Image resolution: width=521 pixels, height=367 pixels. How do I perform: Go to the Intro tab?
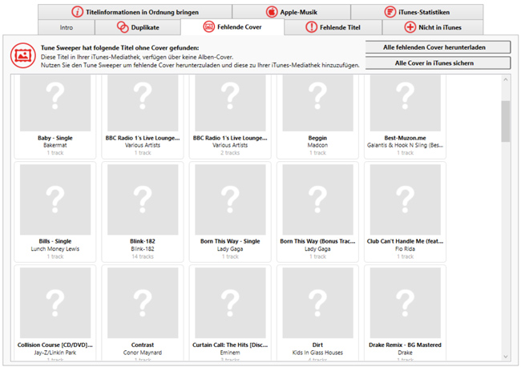[x=66, y=27]
